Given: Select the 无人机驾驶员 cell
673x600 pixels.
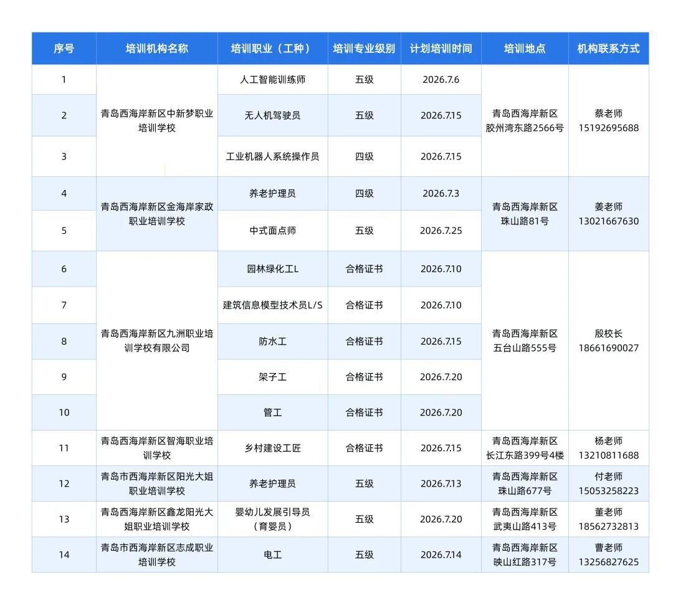Looking at the screenshot, I should [272, 115].
